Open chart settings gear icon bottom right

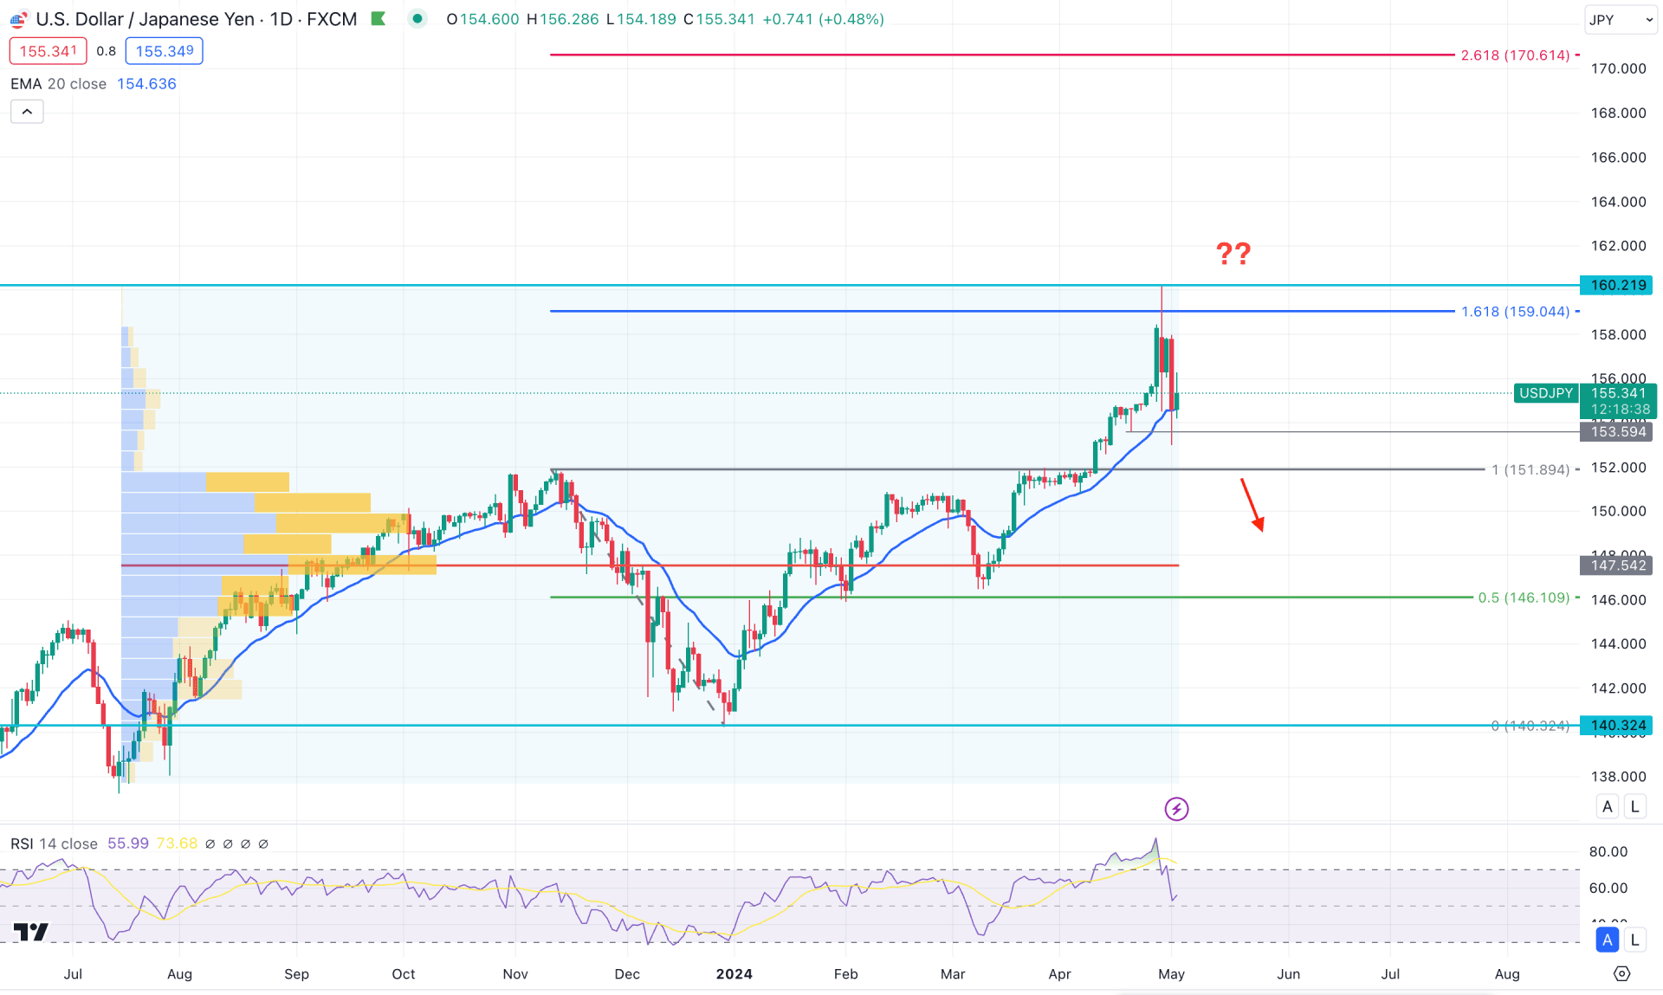point(1622,973)
